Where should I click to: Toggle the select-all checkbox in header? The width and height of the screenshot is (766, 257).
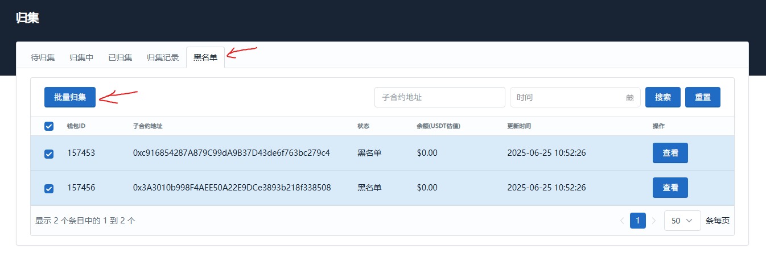(x=49, y=126)
